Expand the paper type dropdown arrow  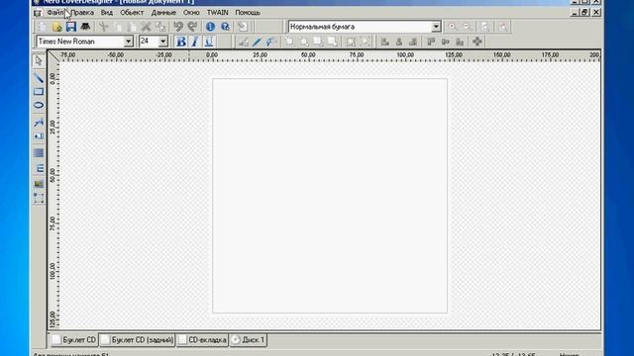coord(436,27)
